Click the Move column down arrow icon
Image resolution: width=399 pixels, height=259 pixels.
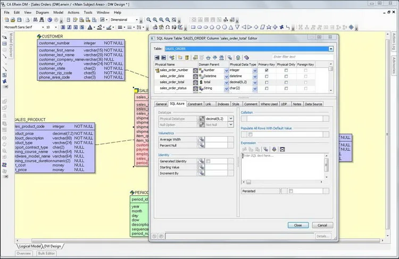(x=215, y=58)
